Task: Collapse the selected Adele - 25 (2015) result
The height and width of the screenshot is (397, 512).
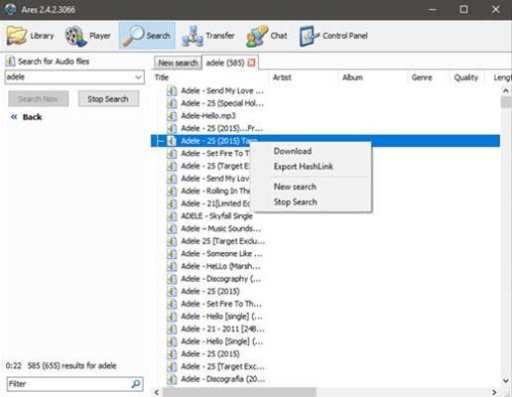Action: click(161, 141)
